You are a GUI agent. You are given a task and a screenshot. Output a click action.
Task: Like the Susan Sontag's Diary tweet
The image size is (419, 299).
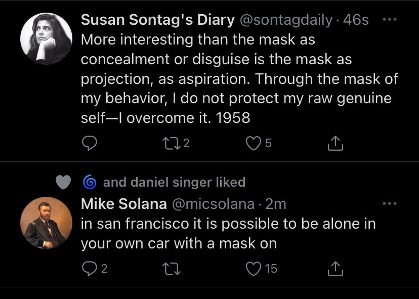click(x=253, y=144)
